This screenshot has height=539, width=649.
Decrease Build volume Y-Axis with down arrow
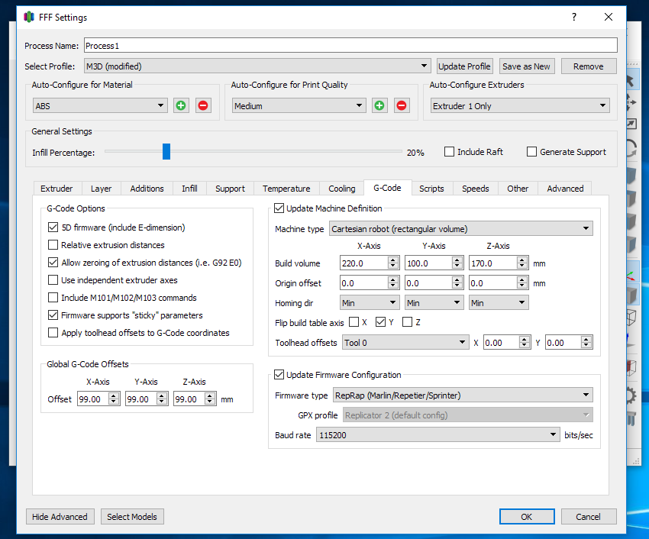tap(457, 266)
